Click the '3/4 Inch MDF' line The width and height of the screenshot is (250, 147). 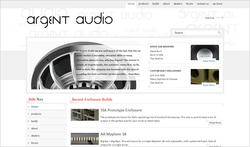point(157,75)
